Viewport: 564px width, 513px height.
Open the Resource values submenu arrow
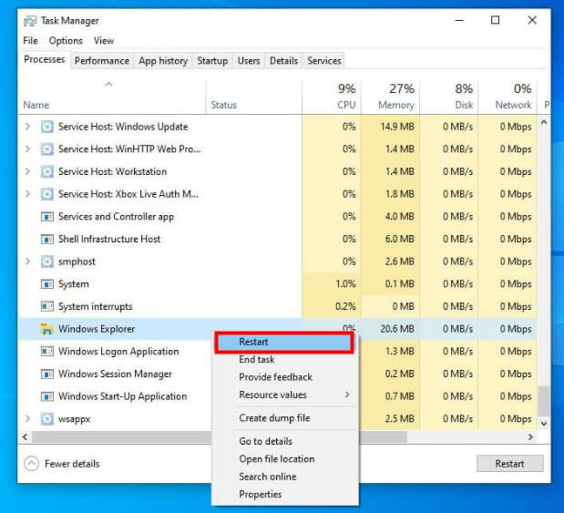point(347,395)
